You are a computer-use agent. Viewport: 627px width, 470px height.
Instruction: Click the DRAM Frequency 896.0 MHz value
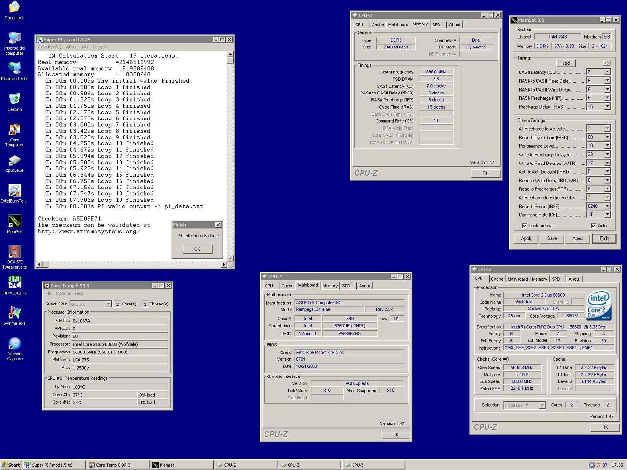(436, 72)
